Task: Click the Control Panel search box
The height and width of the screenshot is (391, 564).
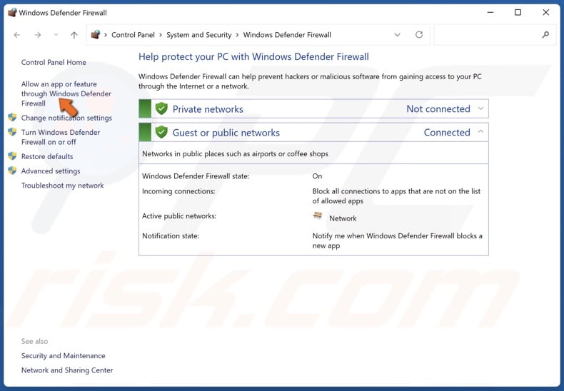Action: point(495,35)
